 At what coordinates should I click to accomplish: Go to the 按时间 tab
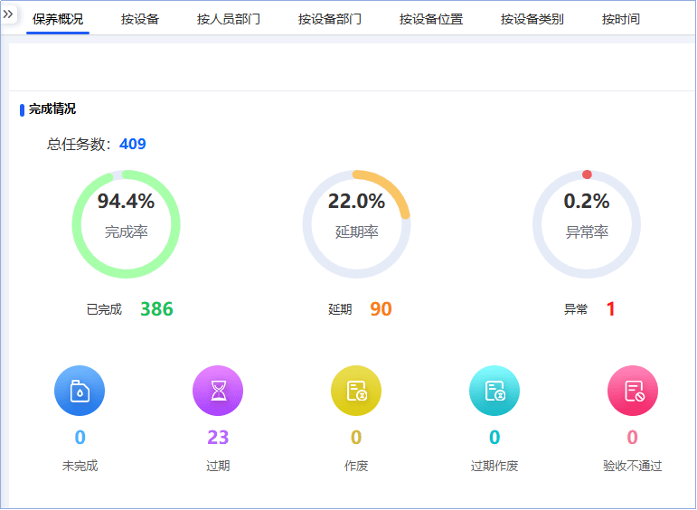pos(621,19)
